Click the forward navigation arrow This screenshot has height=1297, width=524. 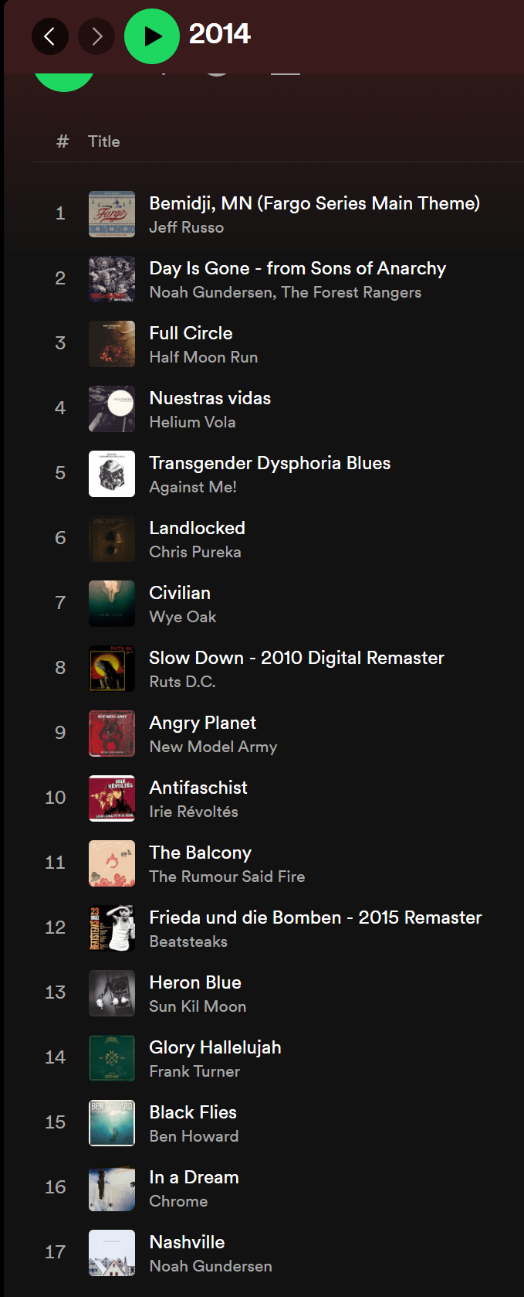click(x=96, y=36)
